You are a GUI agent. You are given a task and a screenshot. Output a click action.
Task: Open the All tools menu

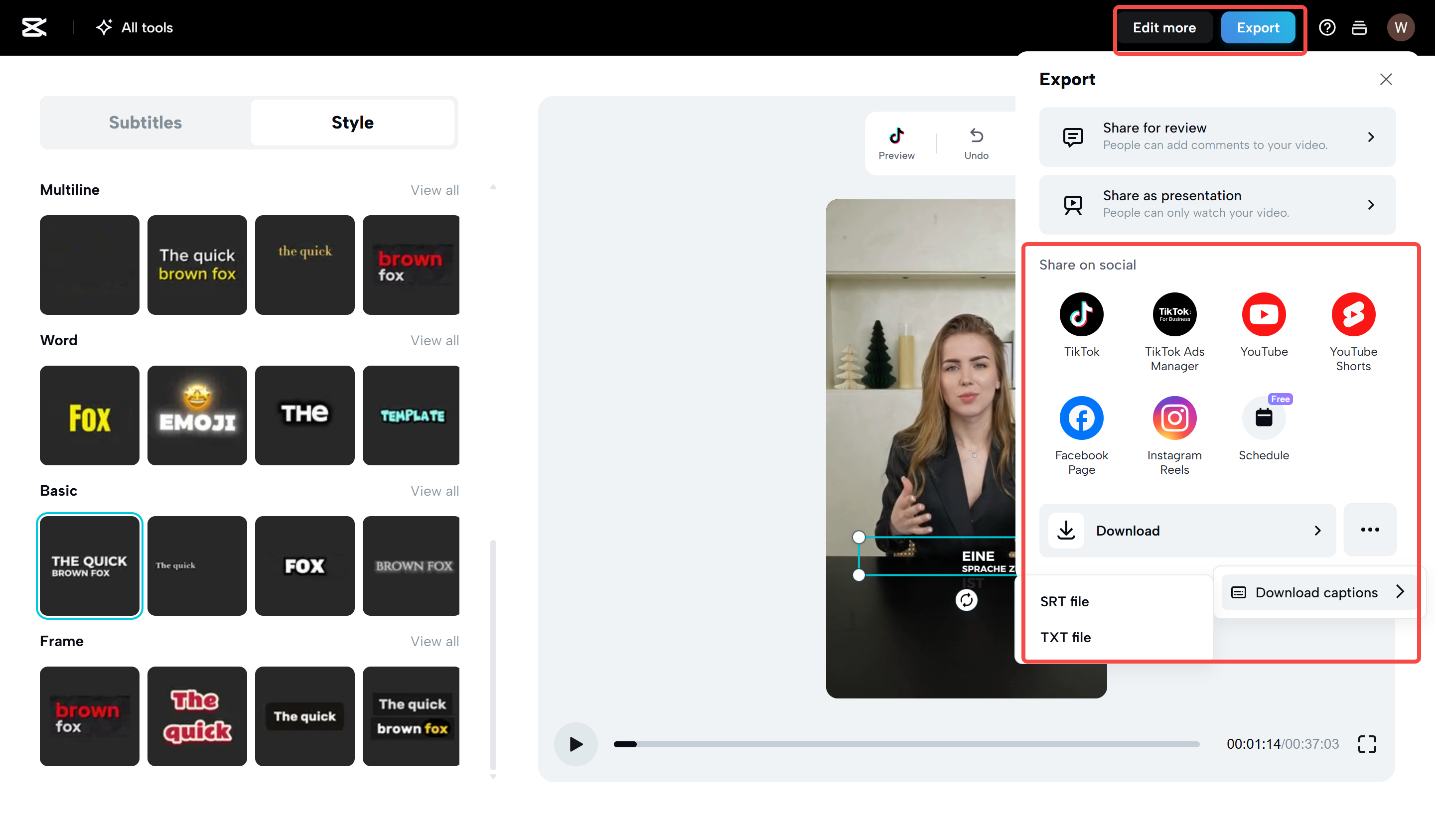[x=134, y=27]
